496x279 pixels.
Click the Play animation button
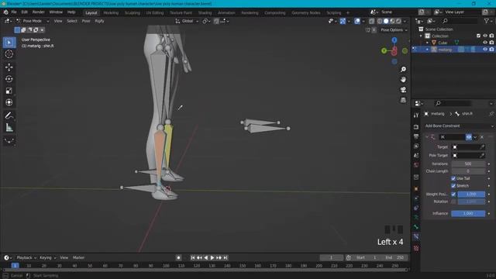pos(212,258)
